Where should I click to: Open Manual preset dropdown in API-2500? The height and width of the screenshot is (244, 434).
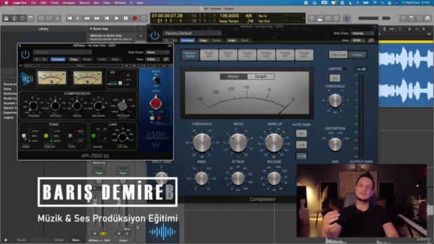(62, 52)
